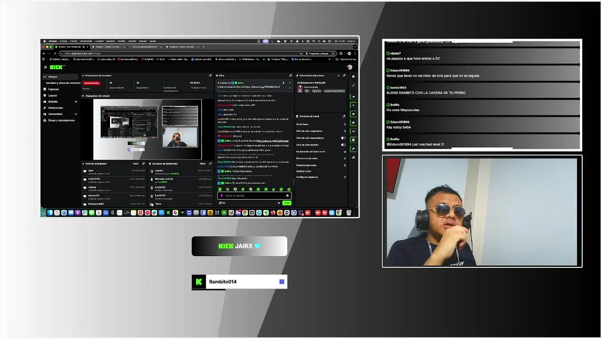Click Hostear canal action
This screenshot has width=602, height=339.
click(x=304, y=171)
